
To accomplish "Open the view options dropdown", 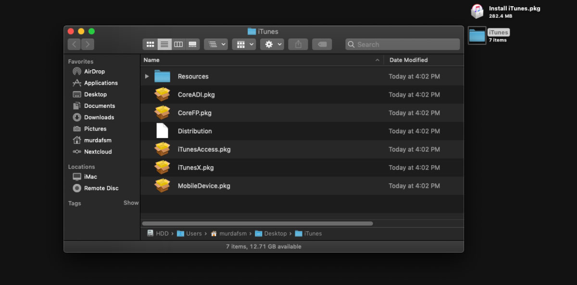I will (244, 44).
